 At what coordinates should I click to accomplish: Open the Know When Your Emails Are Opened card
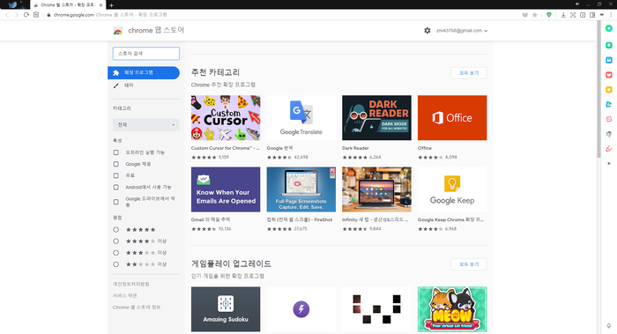(226, 189)
